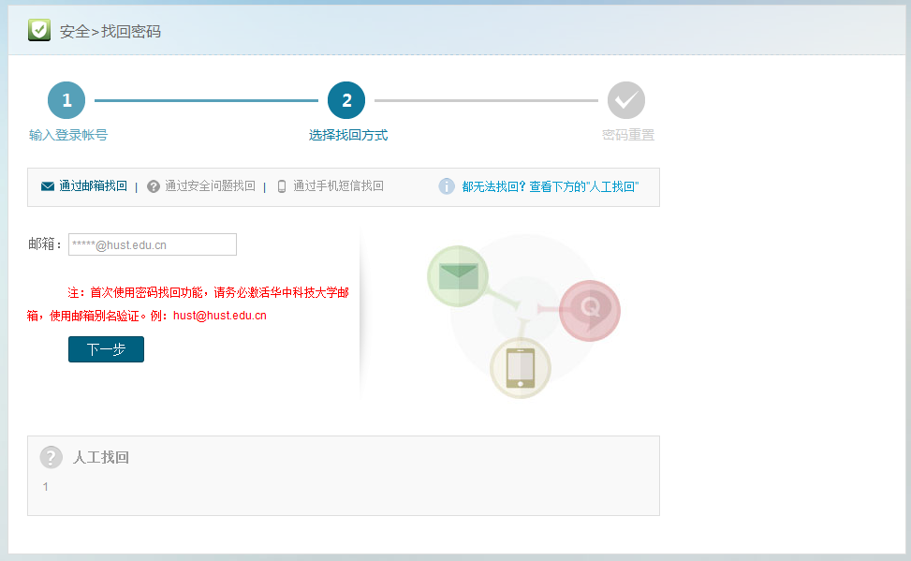911x561 pixels.
Task: Click the red Q chat bubble circle
Action: pyautogui.click(x=590, y=310)
